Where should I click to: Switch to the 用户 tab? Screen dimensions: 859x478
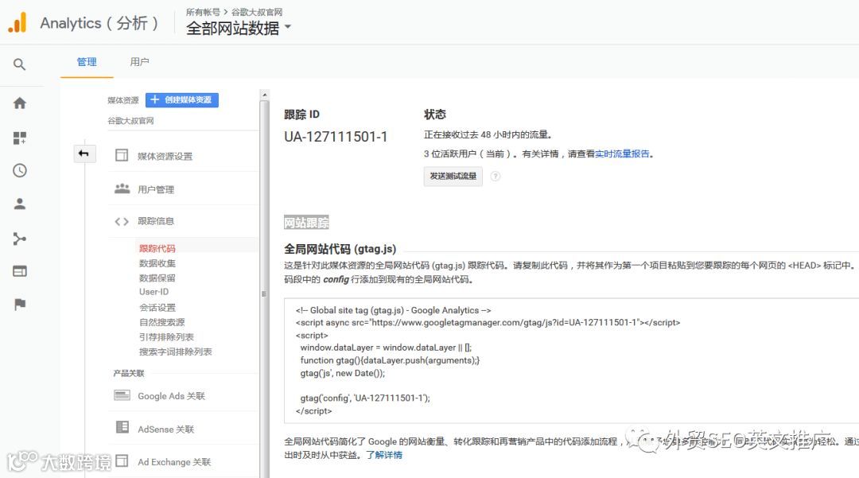coord(139,62)
